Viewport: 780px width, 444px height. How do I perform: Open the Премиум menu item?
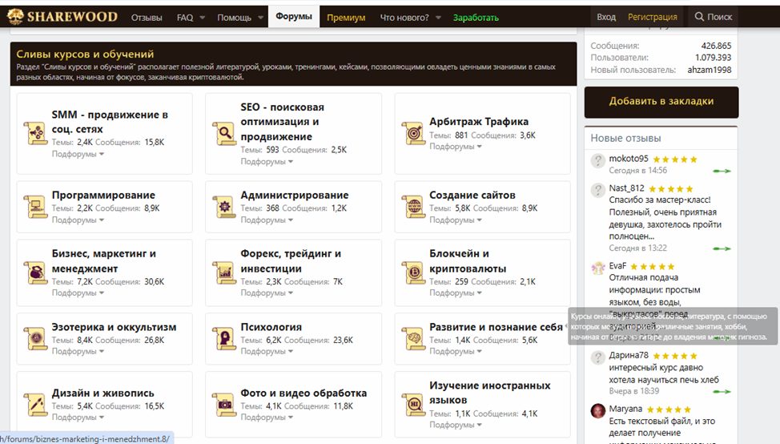[x=346, y=18]
